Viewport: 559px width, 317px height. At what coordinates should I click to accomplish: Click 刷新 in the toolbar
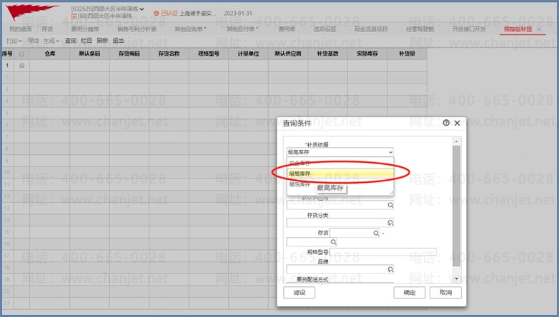[102, 41]
